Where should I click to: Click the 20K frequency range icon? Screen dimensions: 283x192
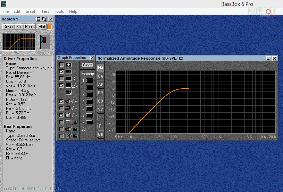(x=72, y=86)
